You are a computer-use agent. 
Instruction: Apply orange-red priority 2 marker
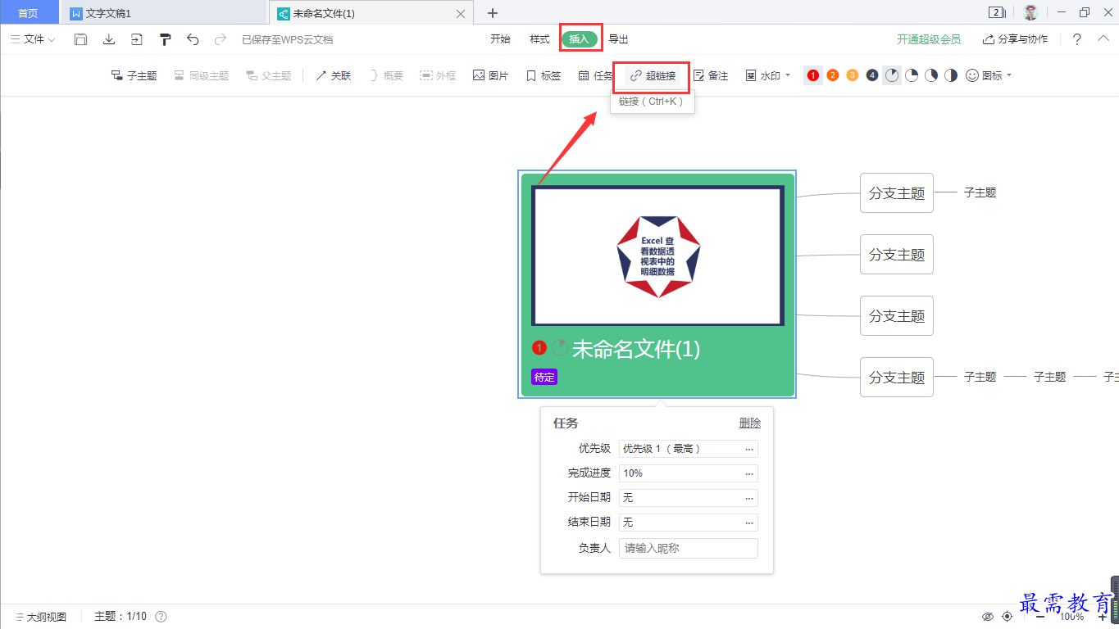(833, 75)
